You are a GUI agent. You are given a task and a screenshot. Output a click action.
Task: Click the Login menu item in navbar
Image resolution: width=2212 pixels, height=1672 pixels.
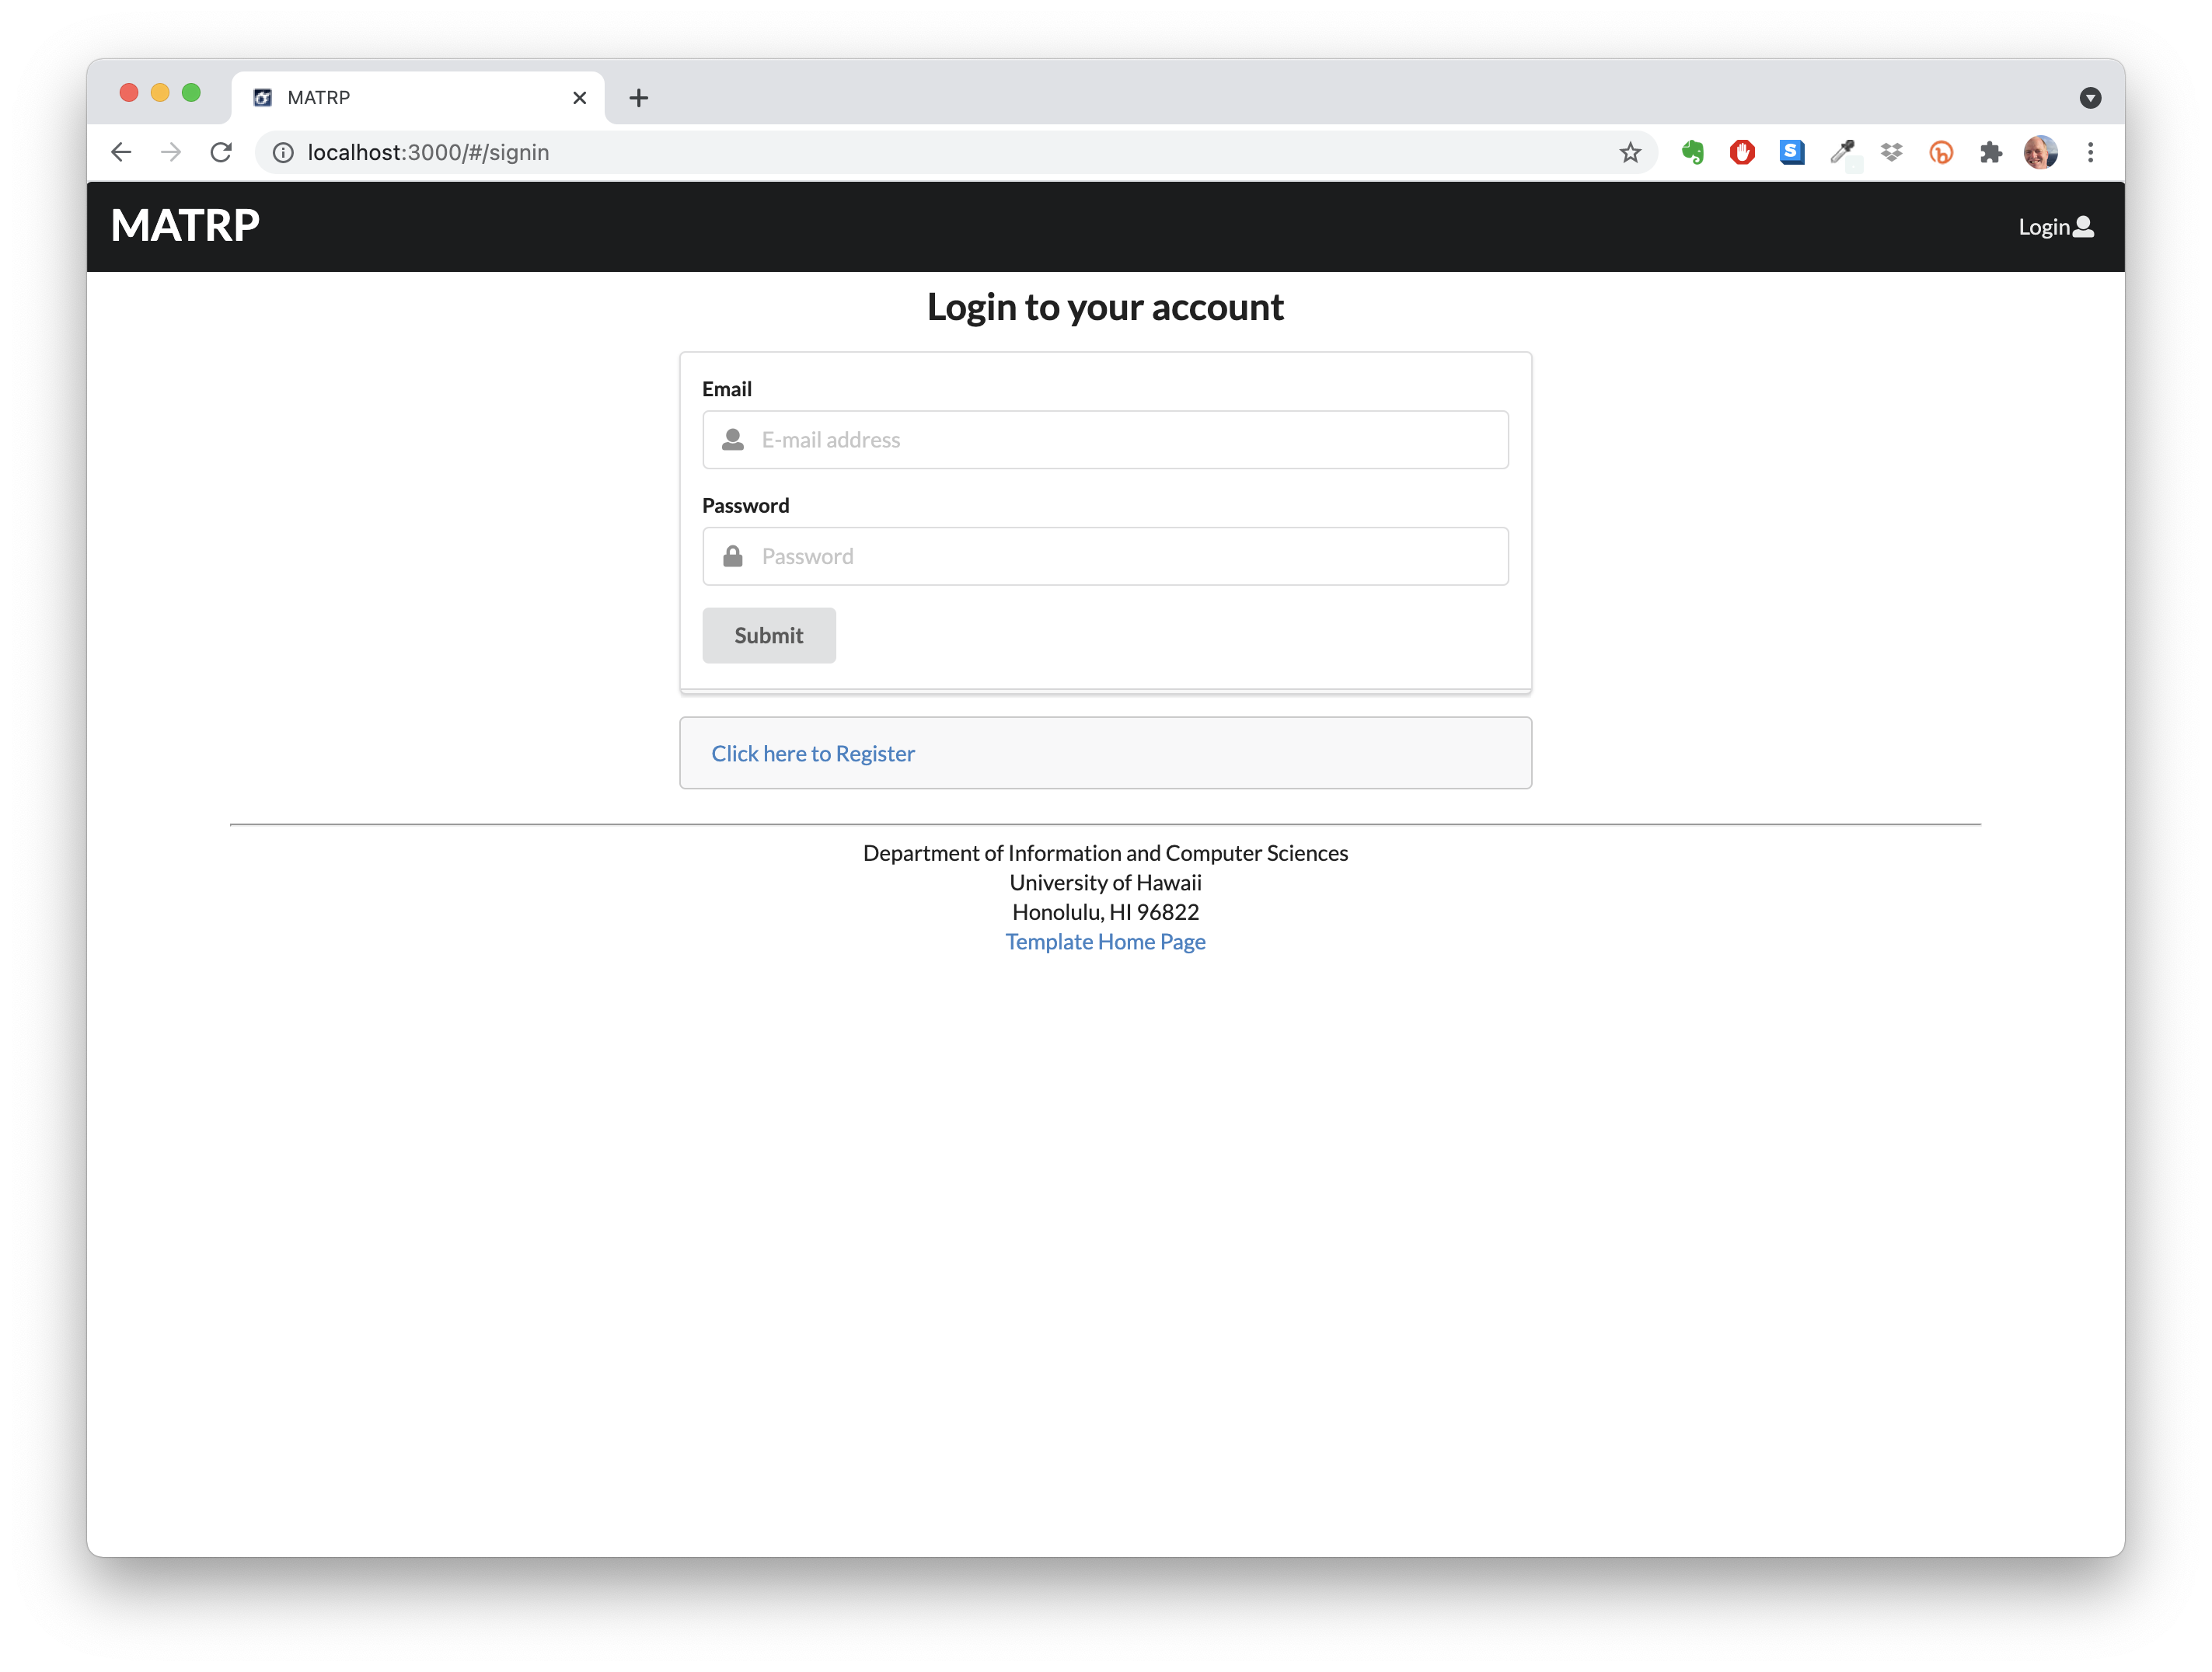(x=2055, y=227)
